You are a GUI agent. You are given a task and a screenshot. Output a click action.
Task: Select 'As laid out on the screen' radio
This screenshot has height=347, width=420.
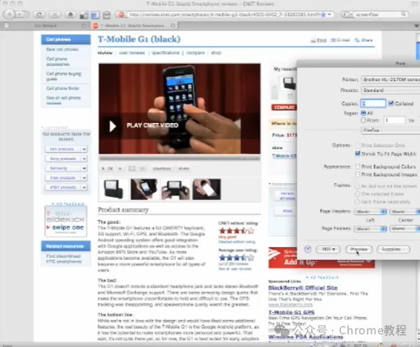357,186
